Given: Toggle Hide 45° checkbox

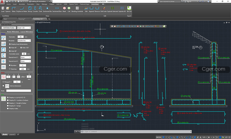Looking at the screenshot, I should (10, 48).
